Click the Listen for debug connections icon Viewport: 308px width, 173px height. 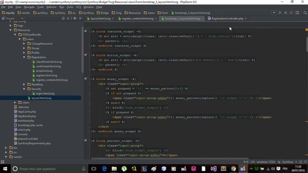coord(291,13)
